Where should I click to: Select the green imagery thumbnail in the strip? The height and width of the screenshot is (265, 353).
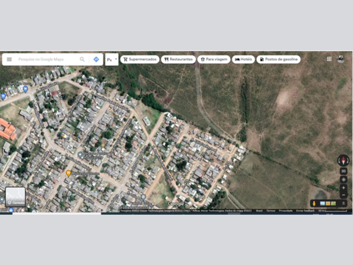point(334,204)
